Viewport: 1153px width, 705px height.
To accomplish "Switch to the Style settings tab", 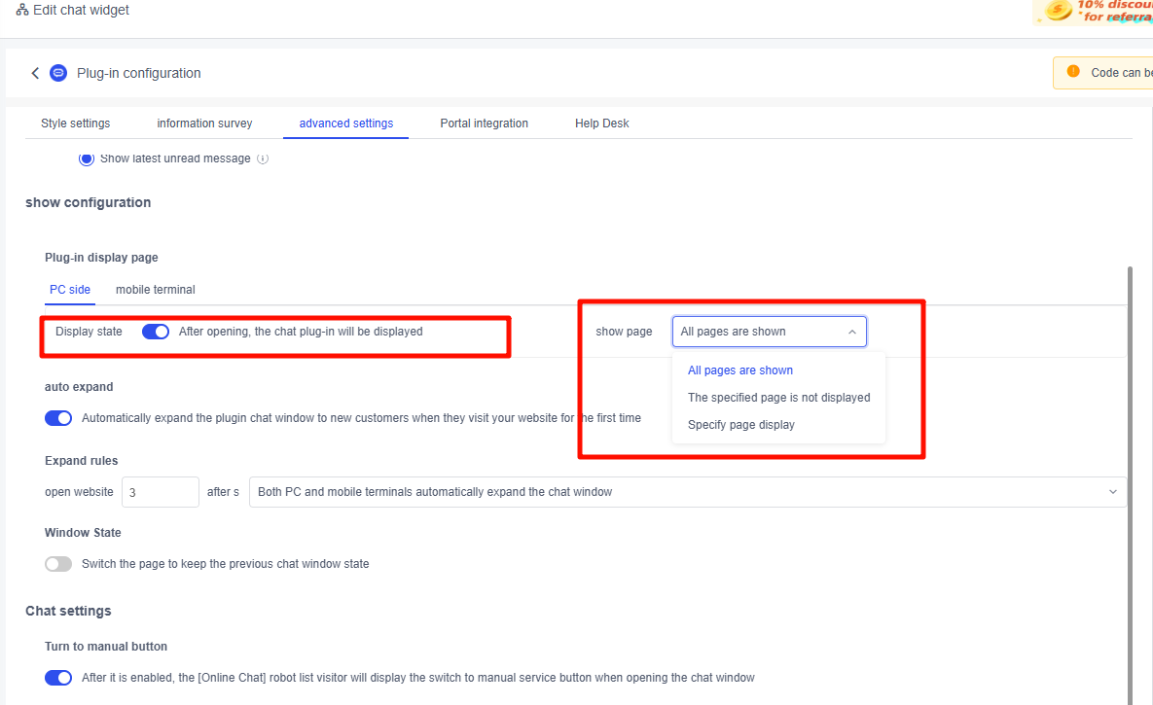I will click(75, 123).
